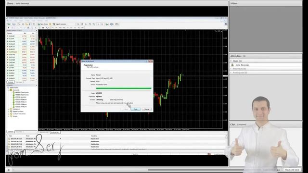
Task: Select the D1 timeframe button
Action: pyautogui.click(x=75, y=28)
